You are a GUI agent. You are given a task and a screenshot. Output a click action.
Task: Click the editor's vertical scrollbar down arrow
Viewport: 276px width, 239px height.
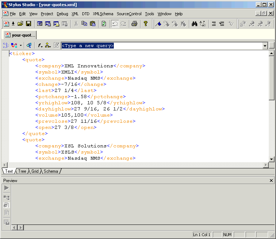click(x=272, y=159)
